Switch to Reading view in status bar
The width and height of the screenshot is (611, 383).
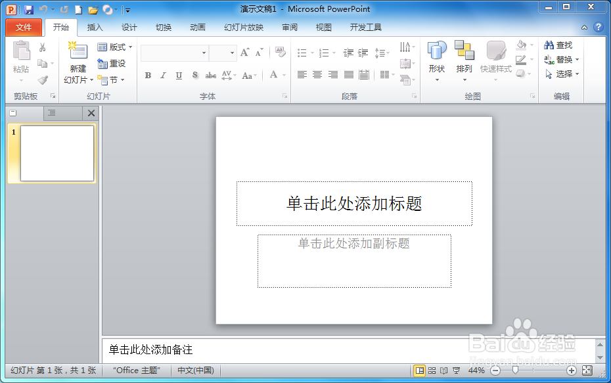(444, 371)
